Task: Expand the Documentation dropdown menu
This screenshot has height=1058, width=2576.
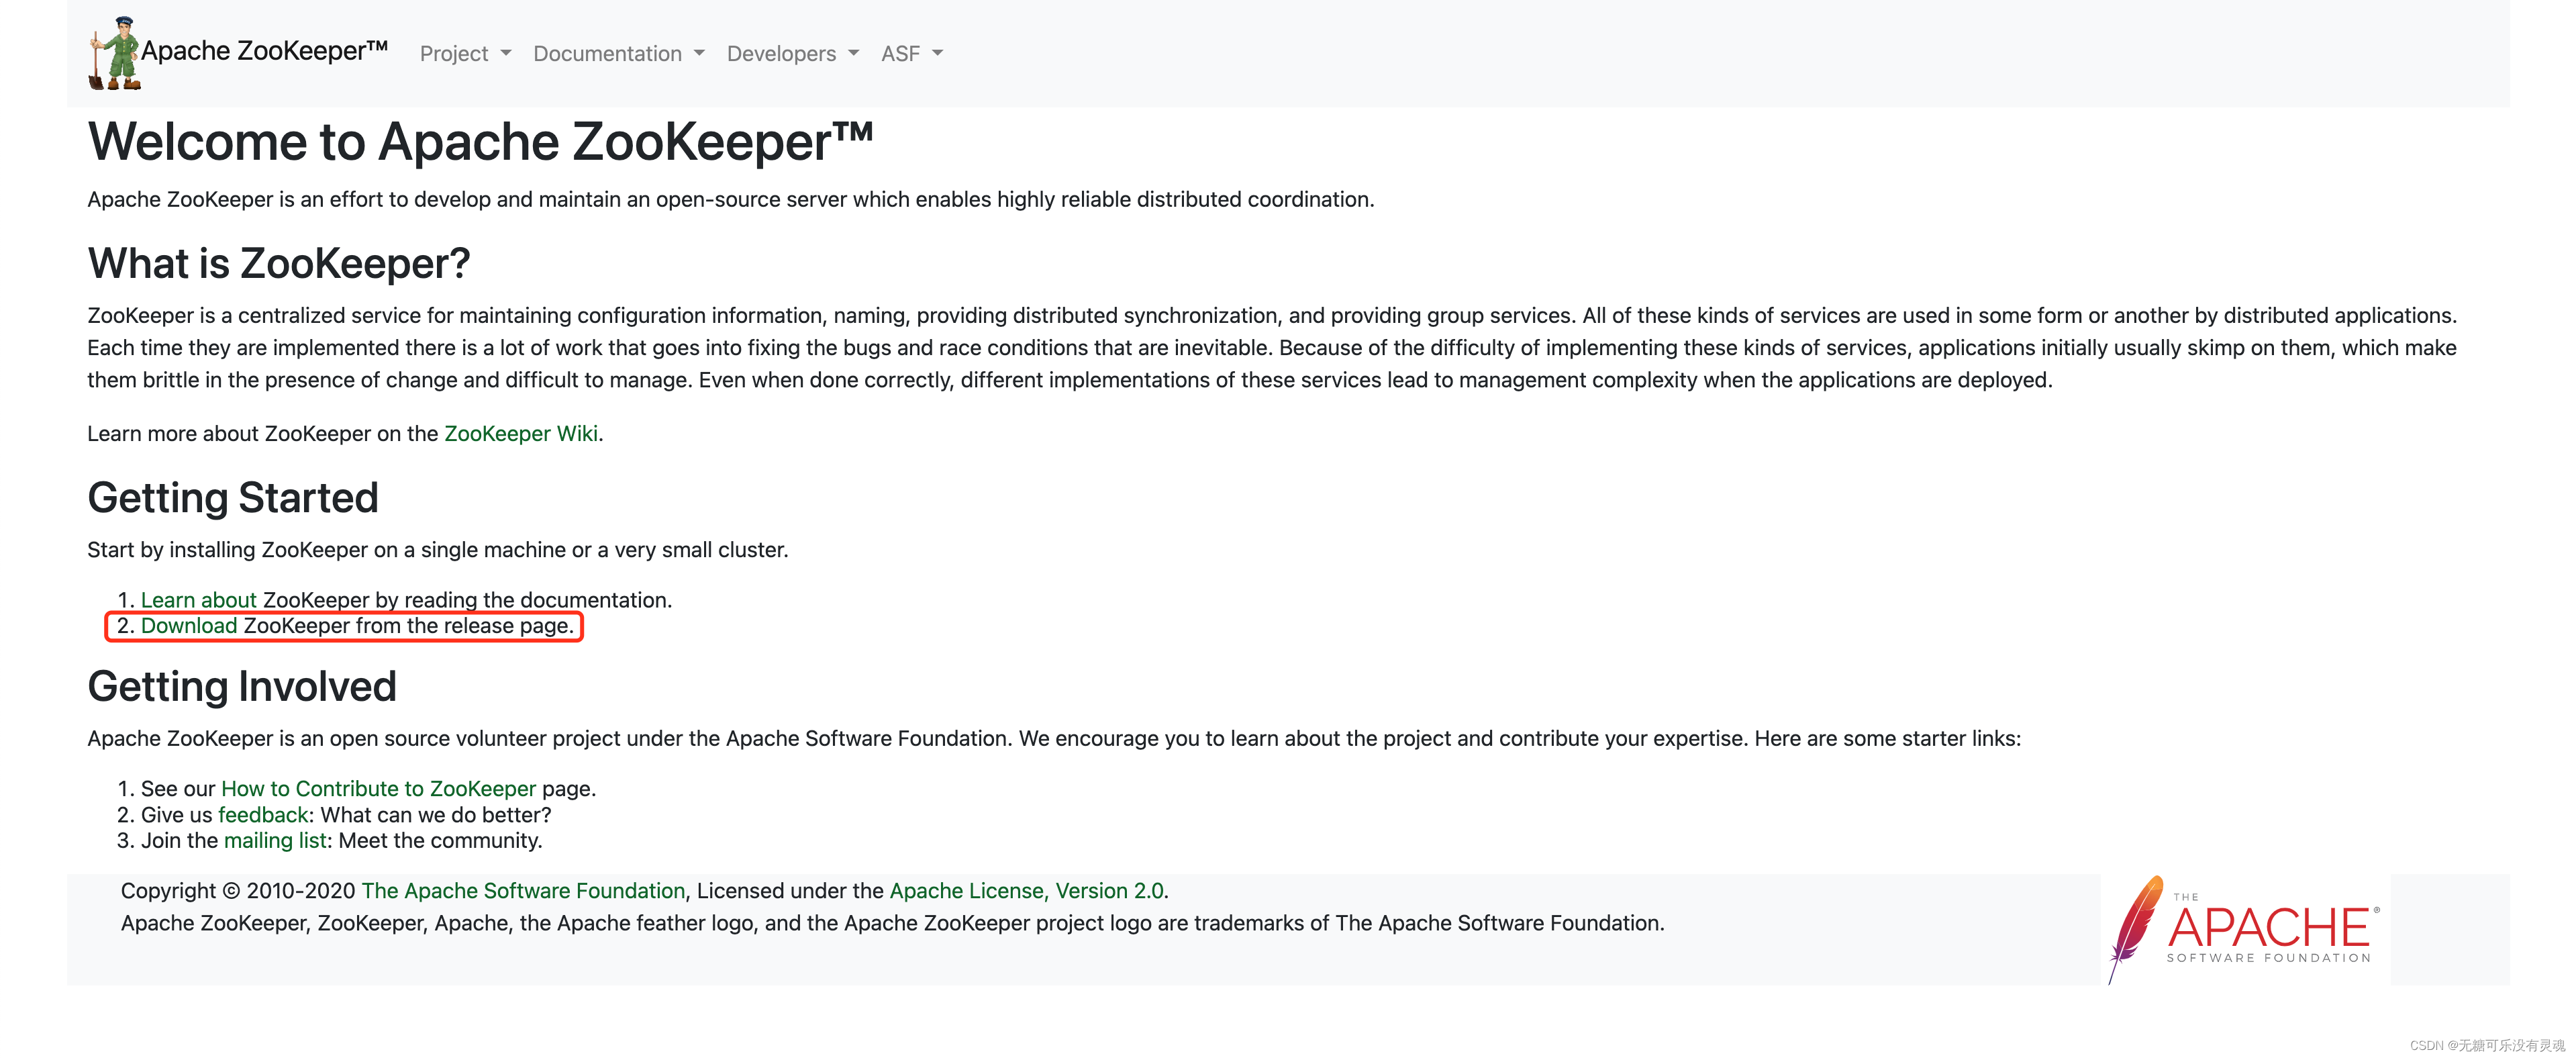Action: [x=619, y=54]
